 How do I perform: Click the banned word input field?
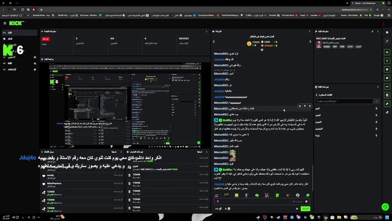click(x=344, y=101)
